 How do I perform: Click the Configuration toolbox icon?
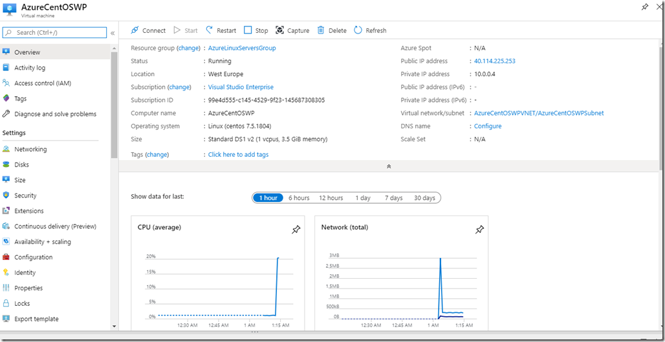tap(6, 257)
